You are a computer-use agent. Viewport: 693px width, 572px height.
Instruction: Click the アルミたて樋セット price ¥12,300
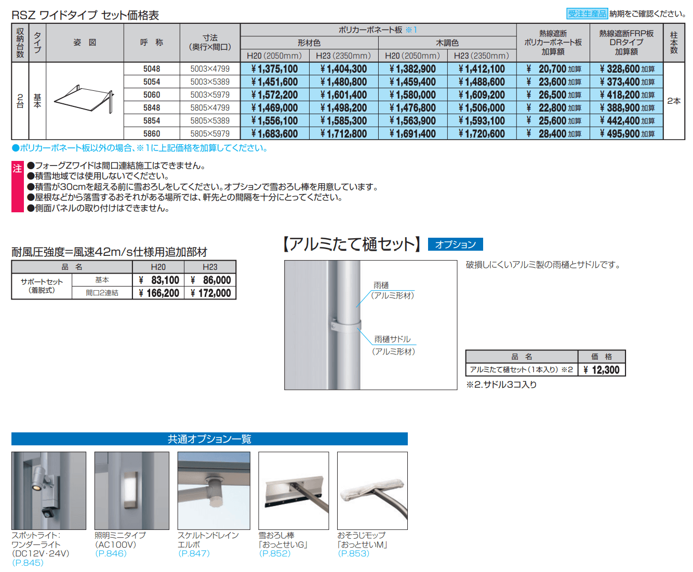pyautogui.click(x=602, y=369)
